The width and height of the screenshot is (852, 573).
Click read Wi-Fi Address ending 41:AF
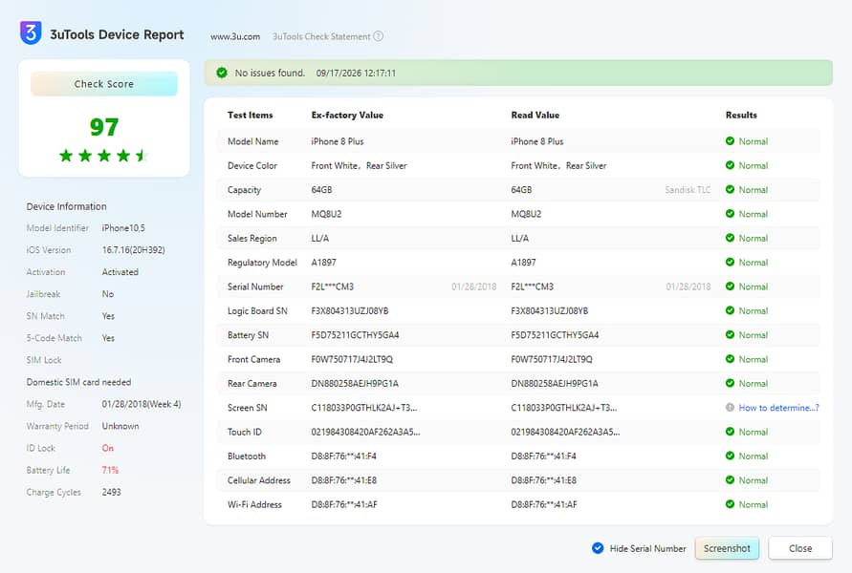pos(544,504)
